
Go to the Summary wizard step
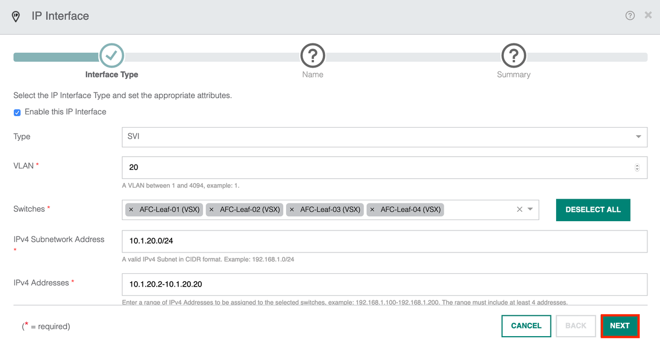point(514,56)
